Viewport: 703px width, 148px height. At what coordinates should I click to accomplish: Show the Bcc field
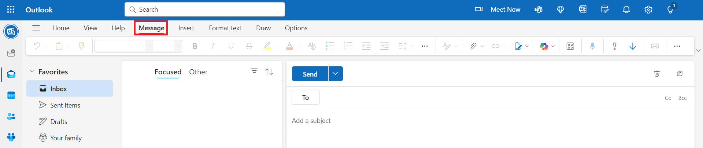[x=682, y=98]
